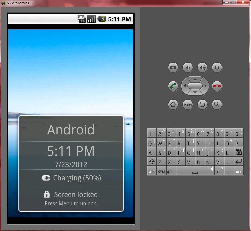Click the "Android" title on lock screen
The image size is (251, 231).
71,129
